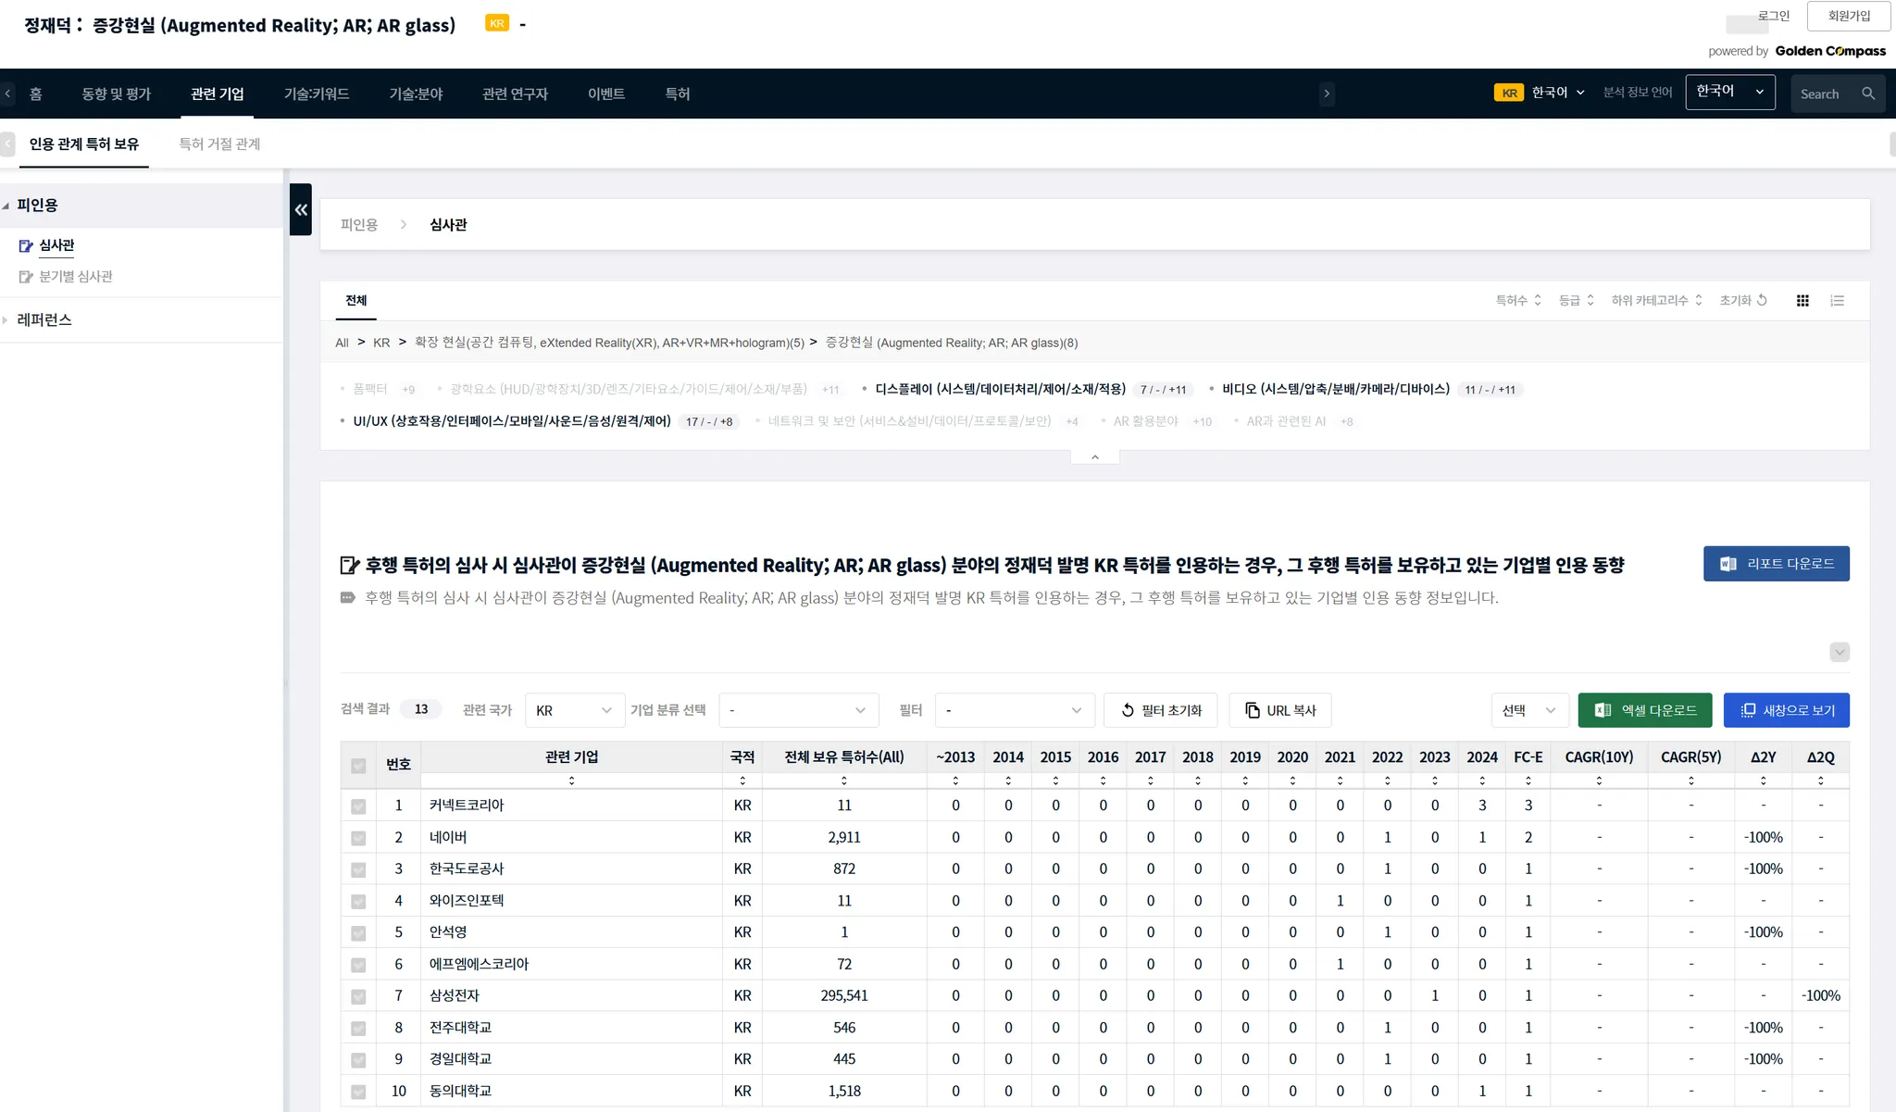Sort by the 2024 column stepper
Viewport: 1896px width, 1112px height.
1481,781
